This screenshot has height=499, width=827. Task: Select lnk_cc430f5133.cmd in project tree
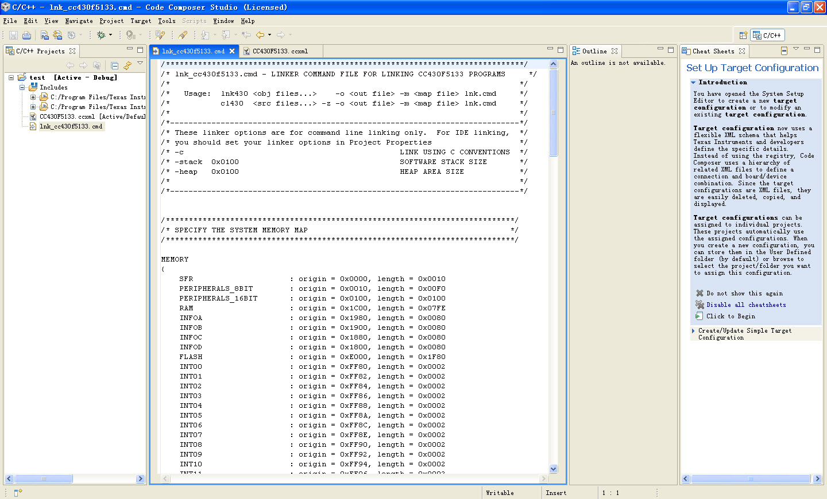tap(71, 126)
